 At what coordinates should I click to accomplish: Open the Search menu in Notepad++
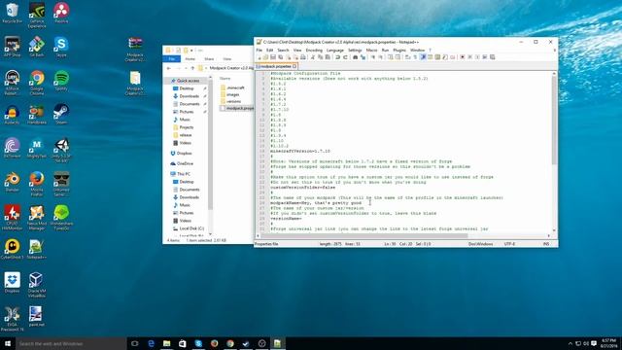point(283,51)
